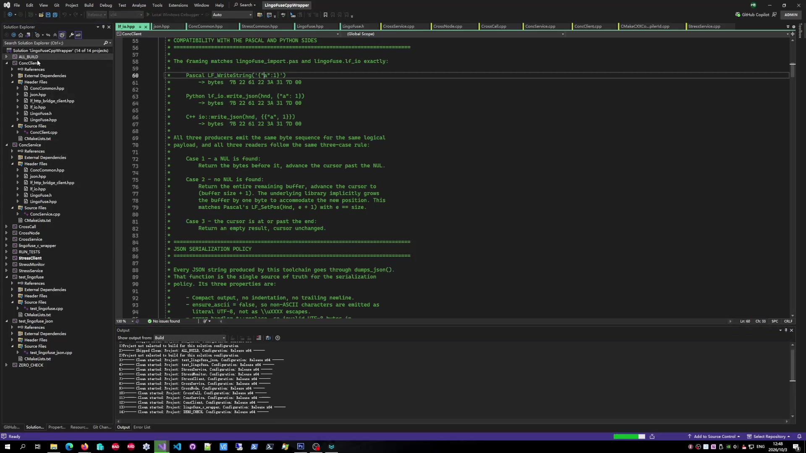Expand the CrossCall project node
This screenshot has height=453, width=806.
click(6, 227)
